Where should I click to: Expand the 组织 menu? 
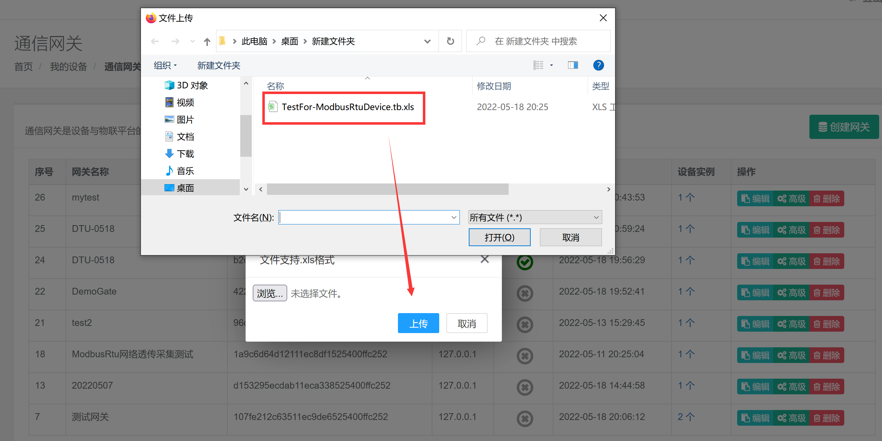coord(165,66)
